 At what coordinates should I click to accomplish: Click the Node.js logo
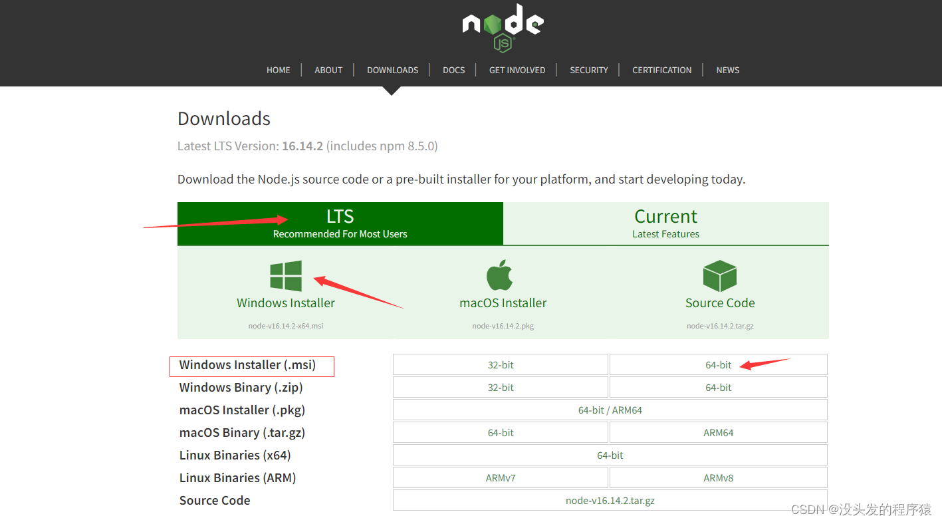coord(503,28)
